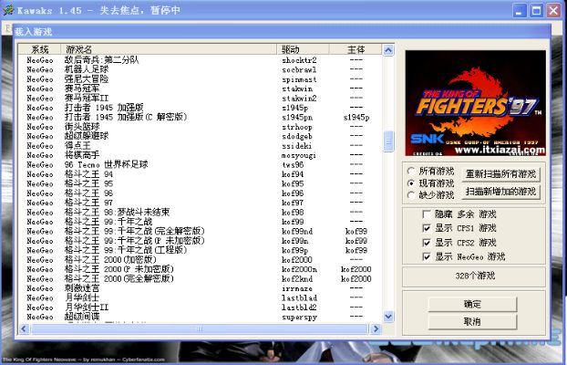Toggle the 隐藏 多余 游戏 checkbox
Screen dimensions: 567x365
pyautogui.click(x=427, y=214)
